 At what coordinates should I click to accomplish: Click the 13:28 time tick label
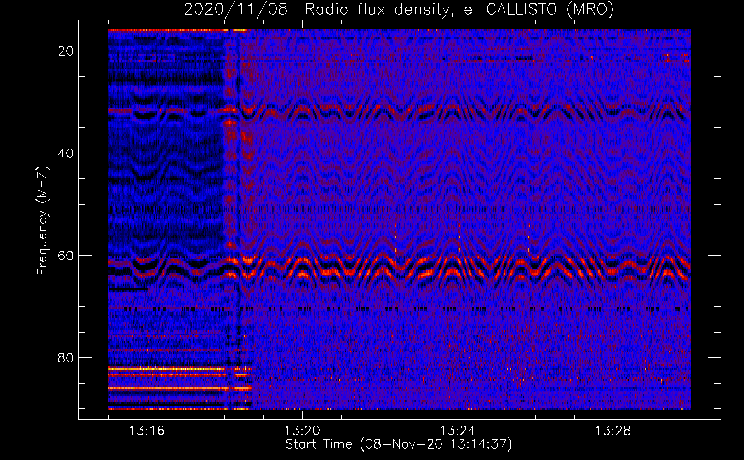tap(613, 431)
